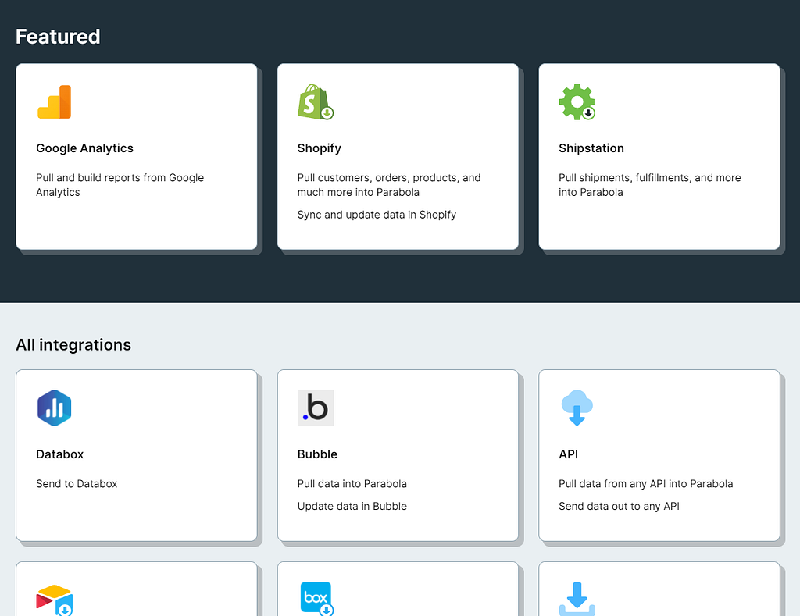Screen dimensions: 800x616
Task: Open the API integration title
Action: pyautogui.click(x=569, y=454)
